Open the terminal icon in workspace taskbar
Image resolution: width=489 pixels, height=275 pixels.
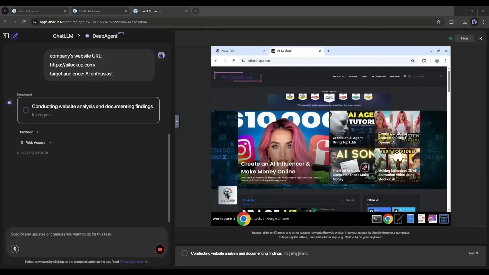[376, 219]
